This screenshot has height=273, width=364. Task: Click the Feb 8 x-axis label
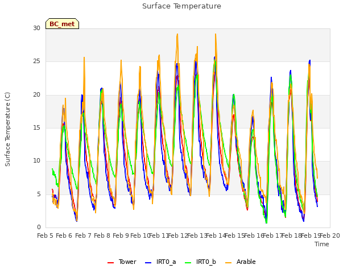(x=102, y=235)
